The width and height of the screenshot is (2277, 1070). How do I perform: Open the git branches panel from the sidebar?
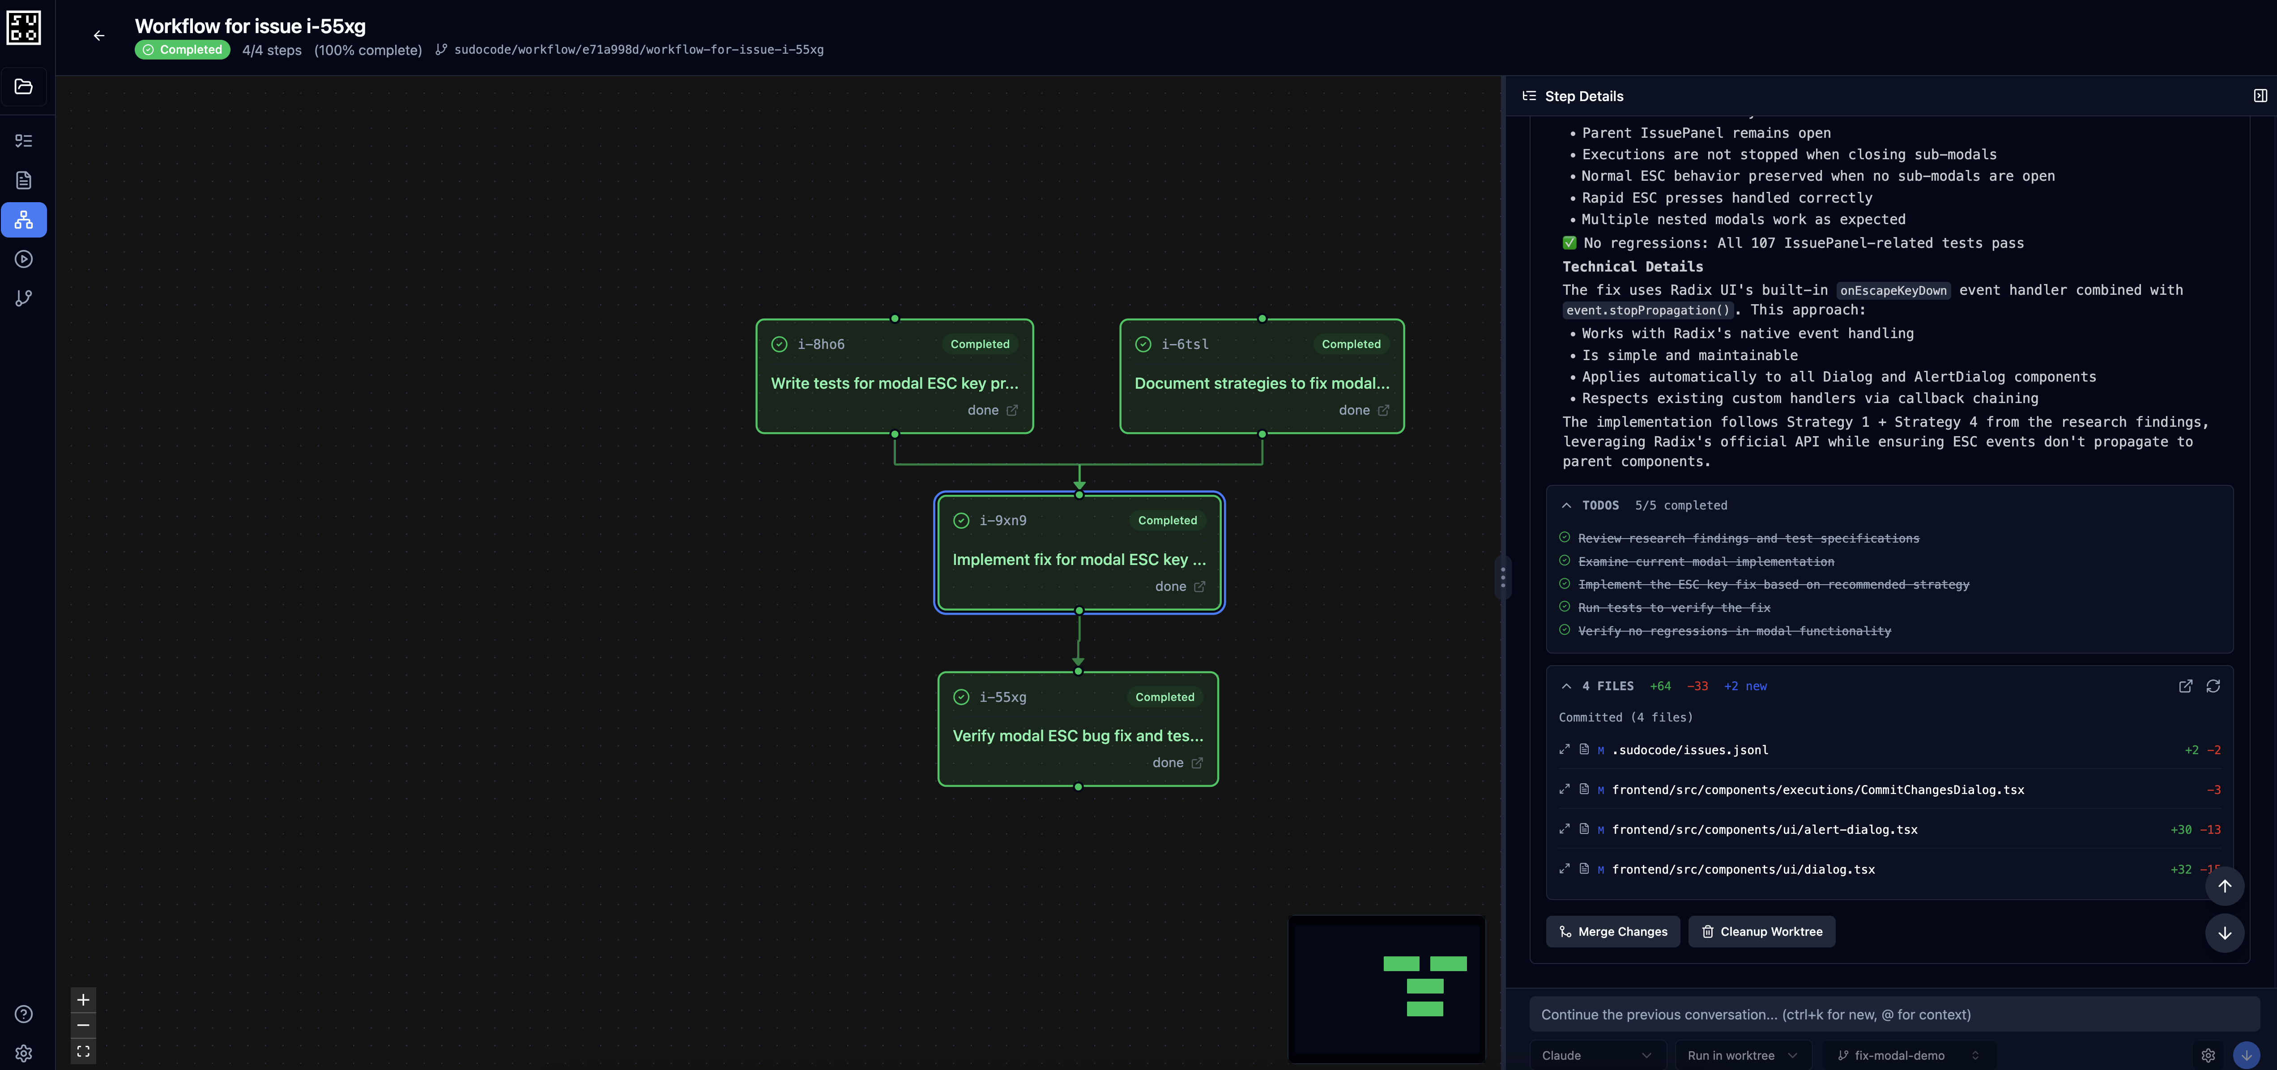(x=24, y=298)
